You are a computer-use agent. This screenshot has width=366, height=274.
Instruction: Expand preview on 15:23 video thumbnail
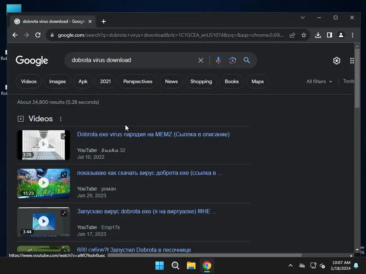coord(64,175)
